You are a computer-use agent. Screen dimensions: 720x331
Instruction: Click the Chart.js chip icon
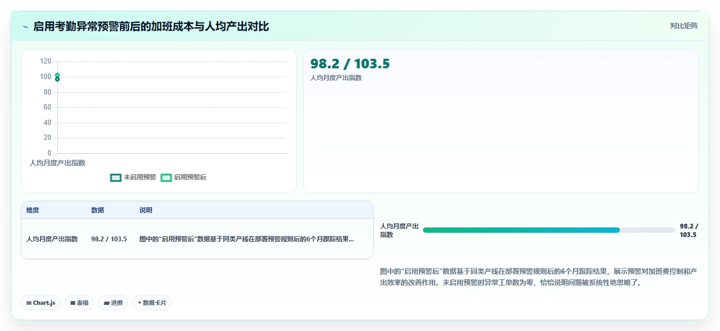click(29, 303)
